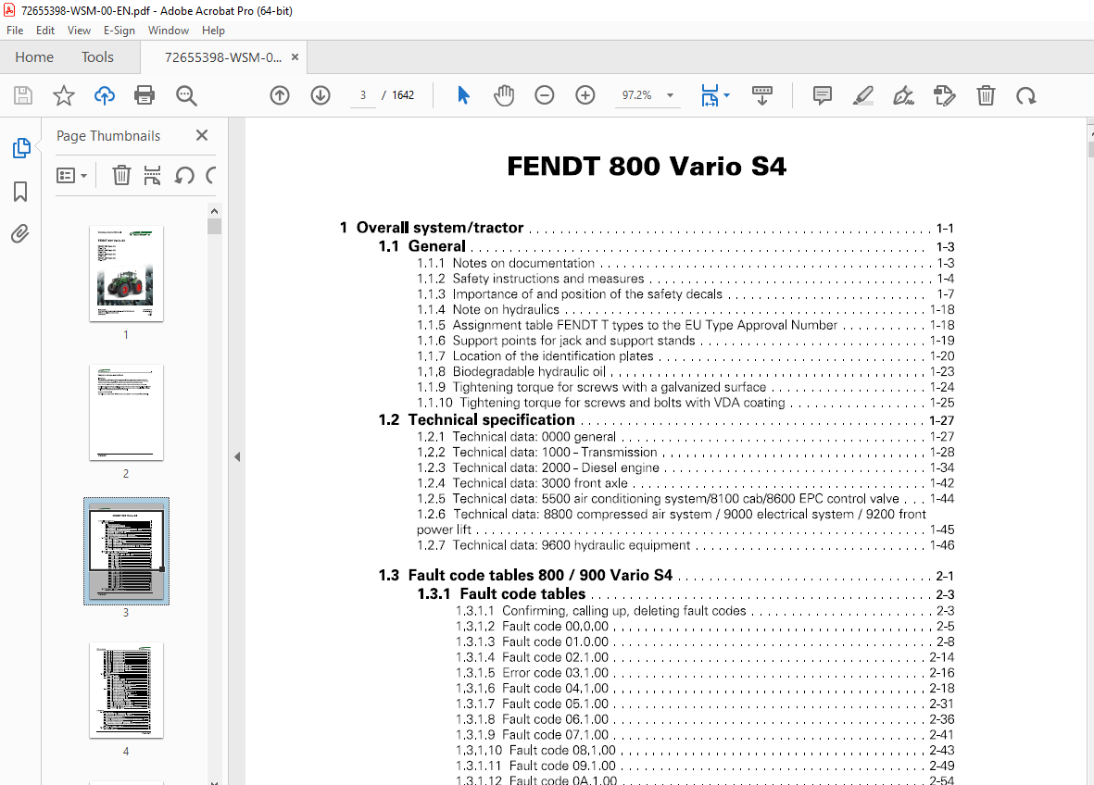This screenshot has width=1094, height=785.
Task: Rotate page with toolbar rotate icon
Action: pos(1026,95)
